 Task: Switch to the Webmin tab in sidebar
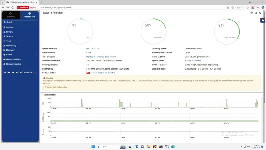pos(11,15)
